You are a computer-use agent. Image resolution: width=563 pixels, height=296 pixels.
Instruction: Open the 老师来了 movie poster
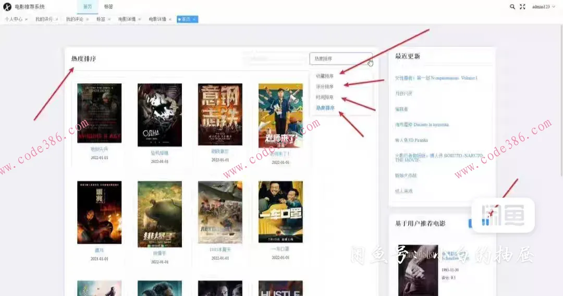click(280, 116)
